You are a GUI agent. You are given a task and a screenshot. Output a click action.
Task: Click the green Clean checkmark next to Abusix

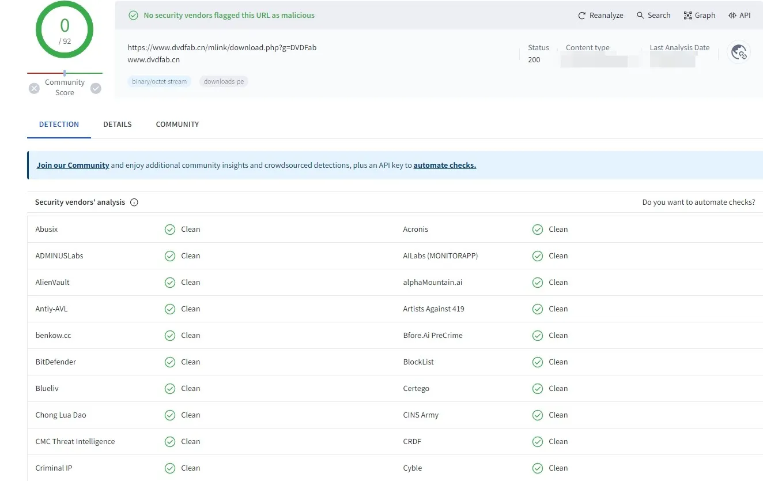(x=170, y=229)
